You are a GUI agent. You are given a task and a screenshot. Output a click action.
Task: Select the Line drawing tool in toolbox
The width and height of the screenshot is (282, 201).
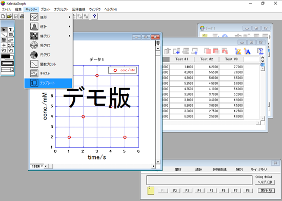(4, 35)
